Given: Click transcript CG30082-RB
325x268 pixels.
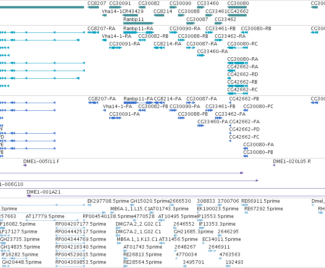Looking at the screenshot, I should coord(142,40).
